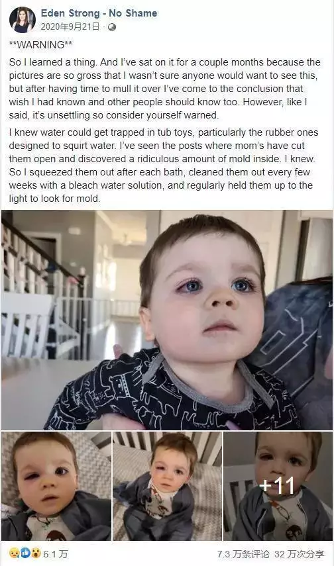Click the blue thumbs-up like reaction icon
334x566 pixels.
click(25, 553)
